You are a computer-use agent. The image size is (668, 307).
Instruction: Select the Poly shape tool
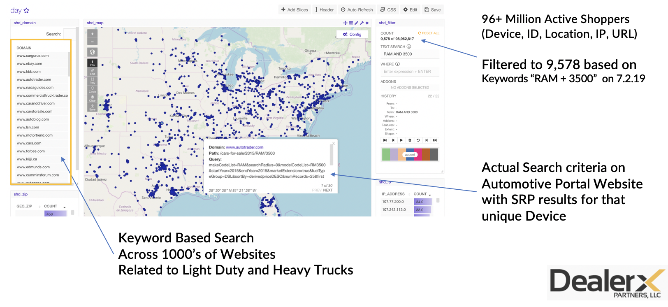coord(92,81)
